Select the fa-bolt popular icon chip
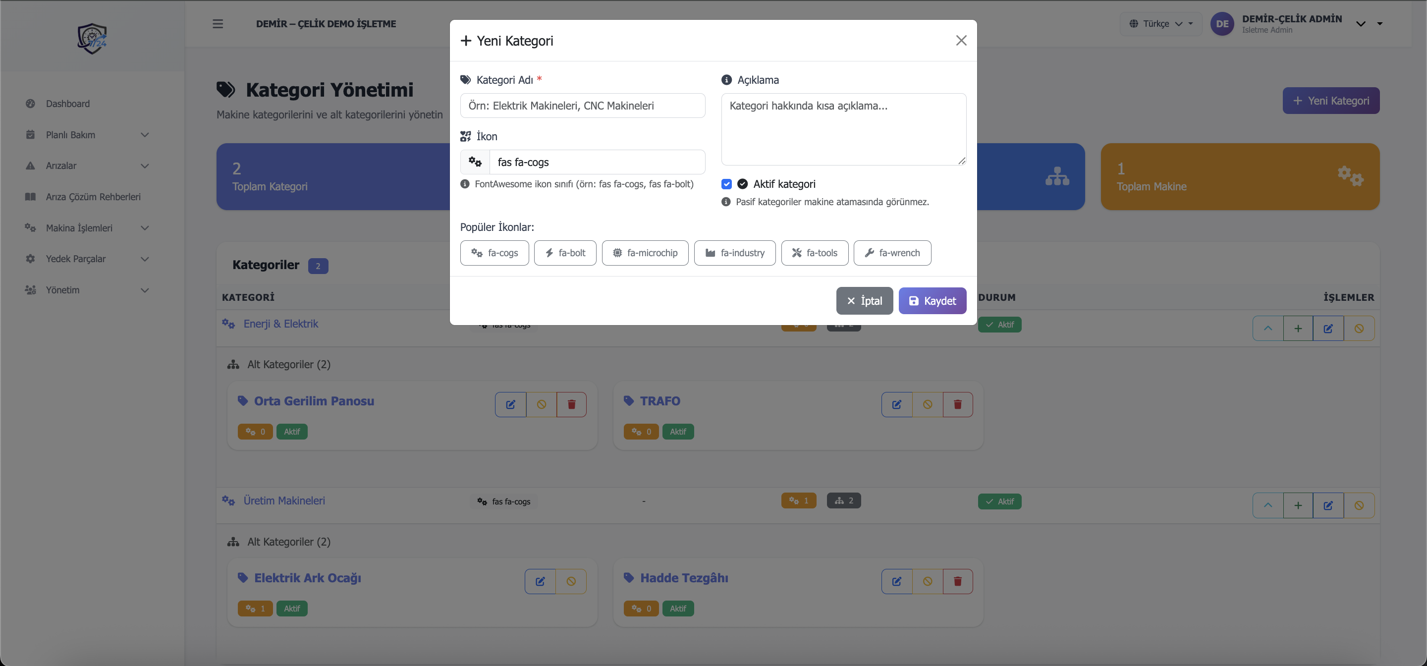Screen dimensions: 1427x666 coord(565,253)
